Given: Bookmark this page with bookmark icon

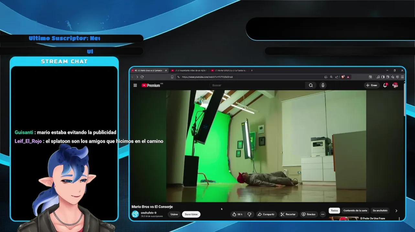Looking at the screenshot, I should [172, 77].
